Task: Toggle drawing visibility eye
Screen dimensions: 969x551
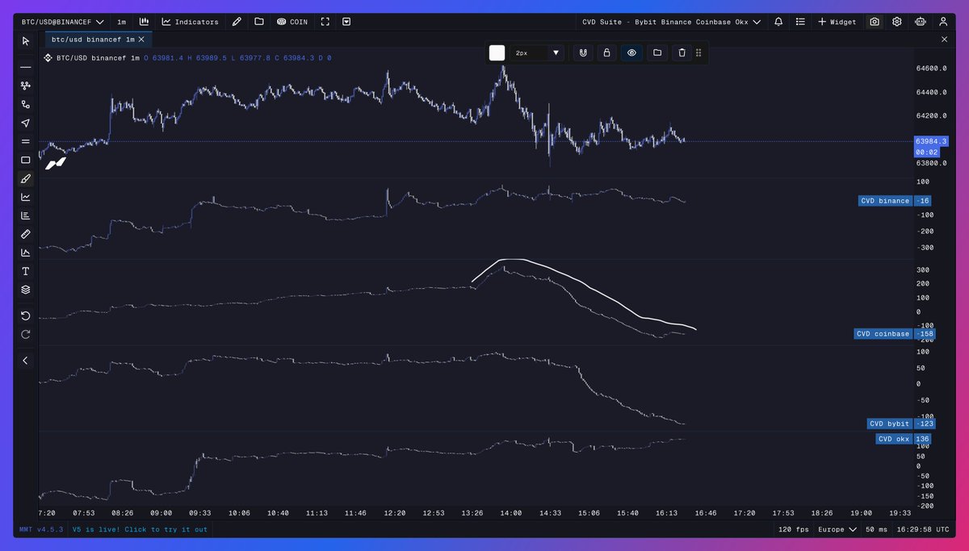Action: [632, 52]
